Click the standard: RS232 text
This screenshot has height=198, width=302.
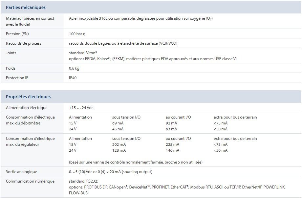[x=83, y=181]
